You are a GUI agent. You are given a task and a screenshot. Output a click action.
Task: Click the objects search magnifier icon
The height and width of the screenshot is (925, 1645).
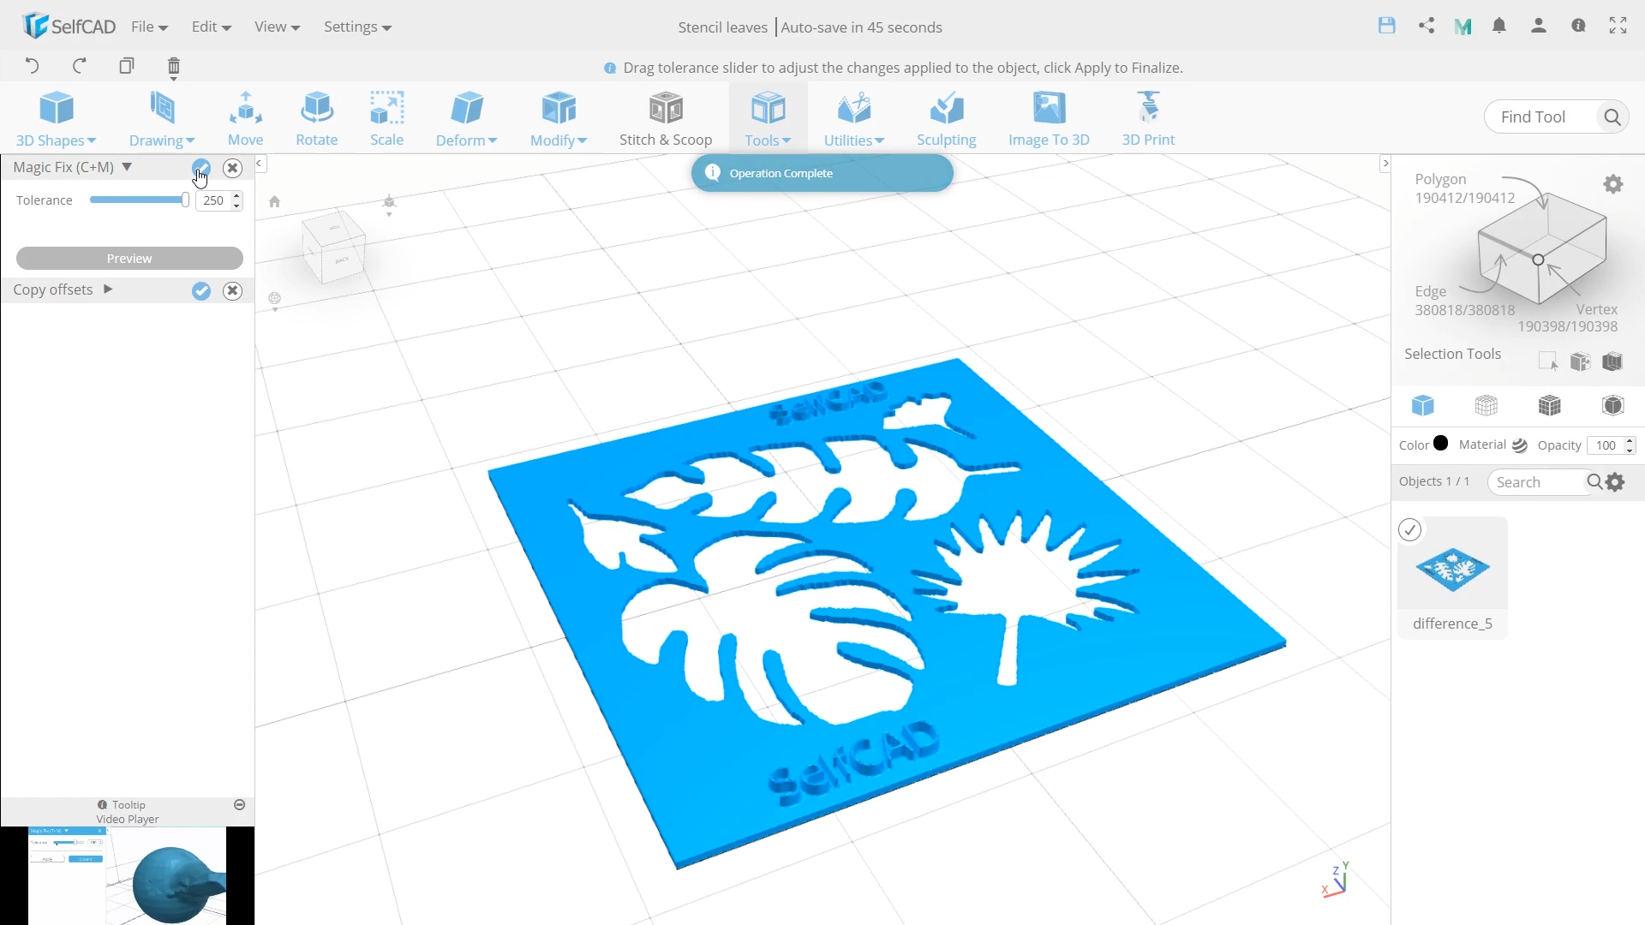pyautogui.click(x=1594, y=482)
